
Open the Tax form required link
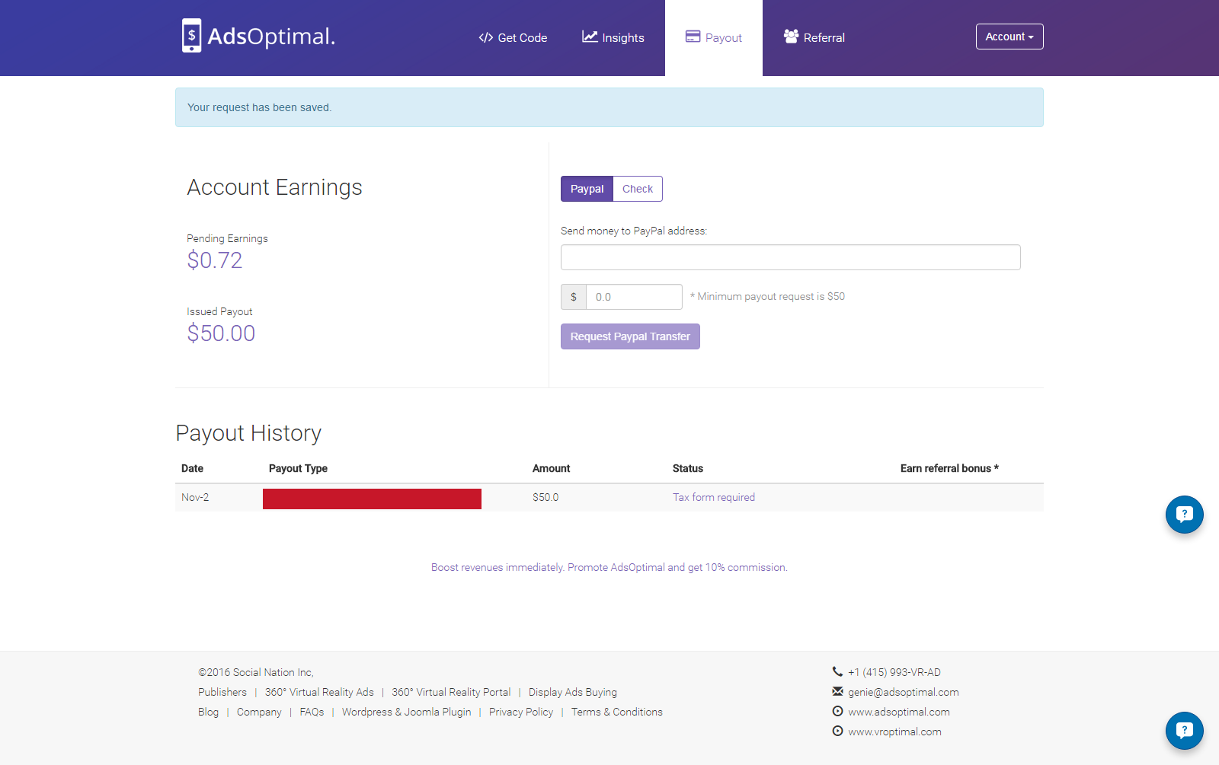coord(714,497)
